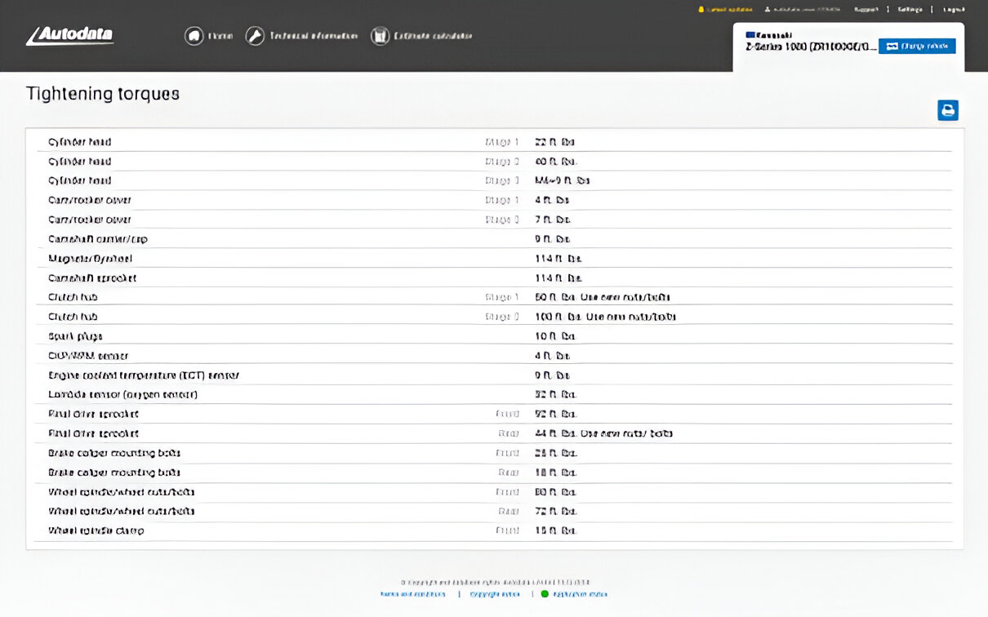This screenshot has width=988, height=617.
Task: Open the Technical information menu
Action: click(x=314, y=36)
